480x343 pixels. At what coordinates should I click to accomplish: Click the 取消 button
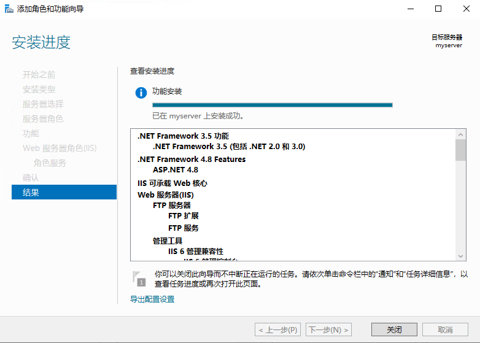click(x=445, y=330)
